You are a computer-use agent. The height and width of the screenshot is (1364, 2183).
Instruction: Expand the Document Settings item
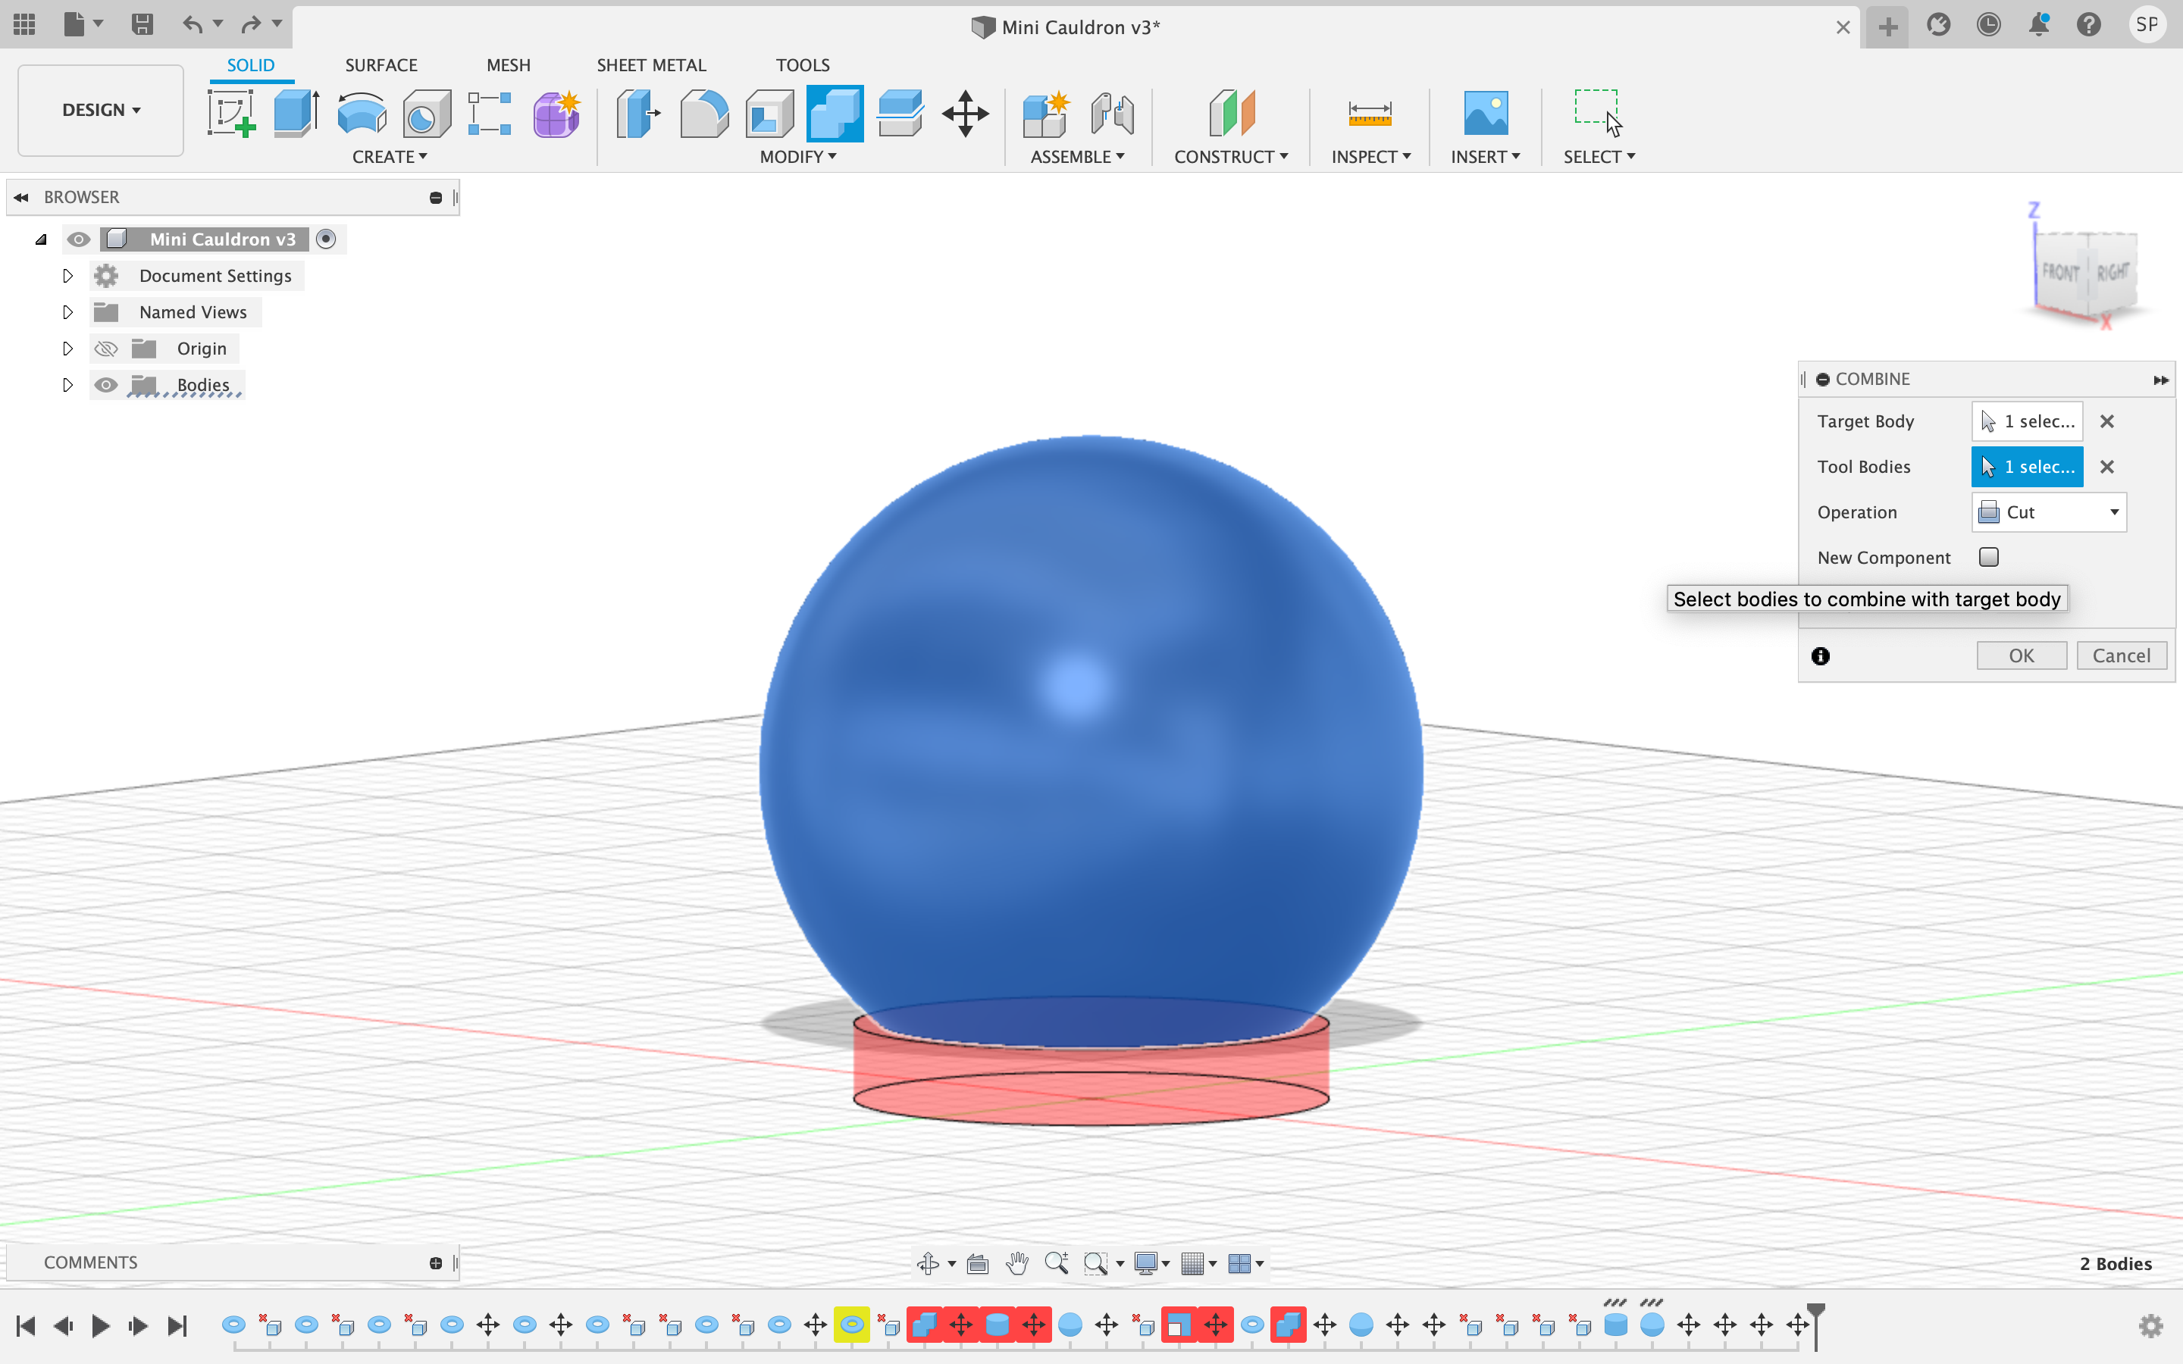coord(67,275)
